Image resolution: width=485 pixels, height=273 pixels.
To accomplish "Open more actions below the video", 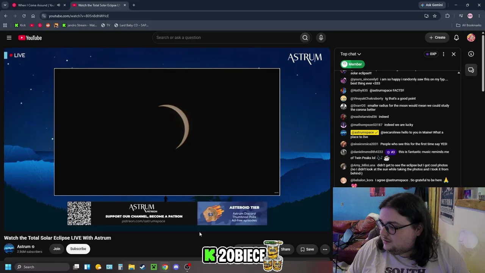I will tap(325, 249).
